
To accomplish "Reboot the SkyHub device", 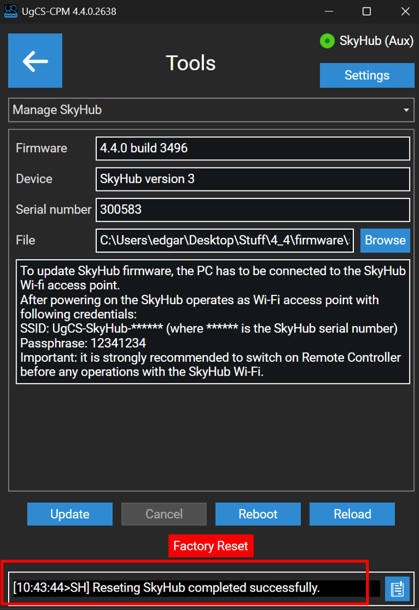I will click(x=258, y=514).
